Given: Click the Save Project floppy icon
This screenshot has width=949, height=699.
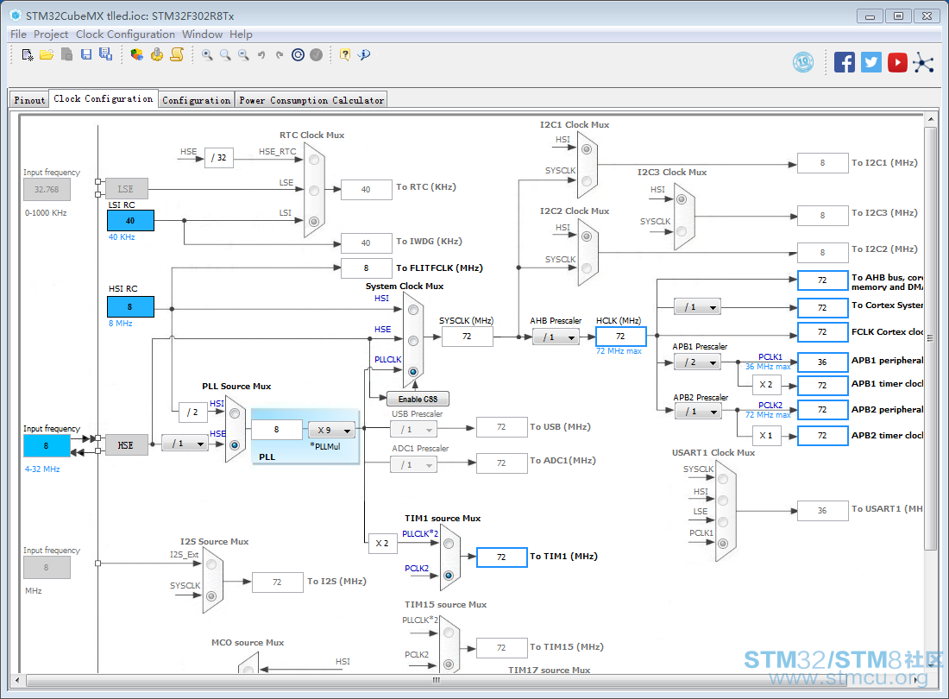Looking at the screenshot, I should [86, 55].
